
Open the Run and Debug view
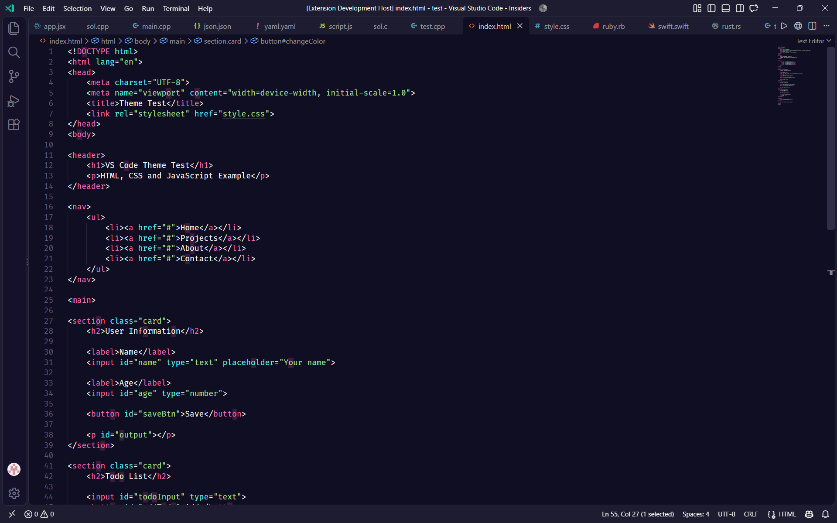click(14, 101)
